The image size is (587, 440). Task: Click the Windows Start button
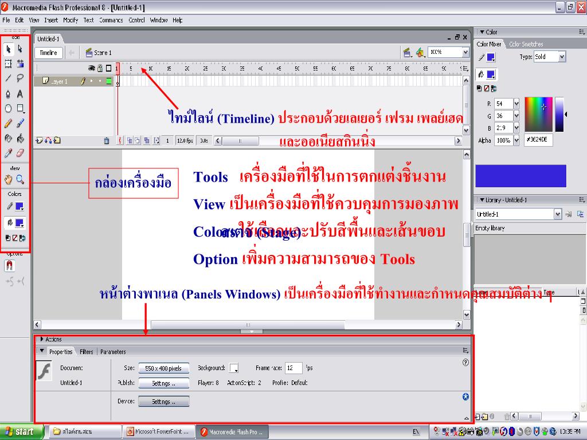pos(21,431)
